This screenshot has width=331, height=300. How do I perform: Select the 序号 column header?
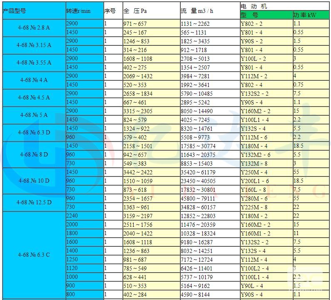112,11
